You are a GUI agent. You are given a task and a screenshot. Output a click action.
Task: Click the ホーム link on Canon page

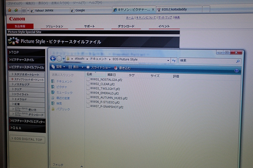[130, 18]
